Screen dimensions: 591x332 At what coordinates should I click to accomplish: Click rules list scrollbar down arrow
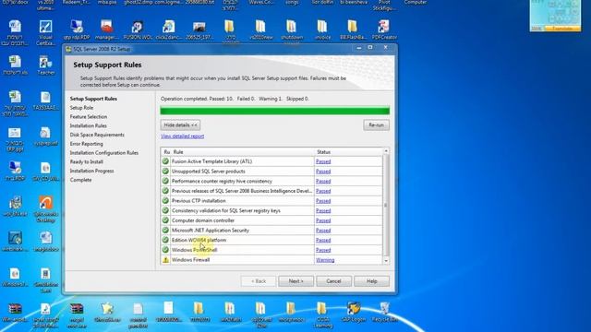(386, 260)
